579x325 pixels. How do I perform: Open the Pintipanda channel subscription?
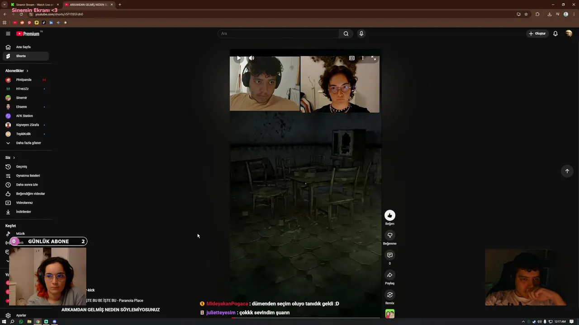[26, 80]
